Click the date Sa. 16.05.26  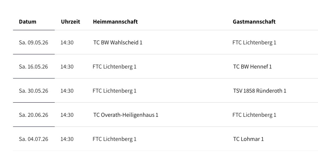[x=34, y=67]
